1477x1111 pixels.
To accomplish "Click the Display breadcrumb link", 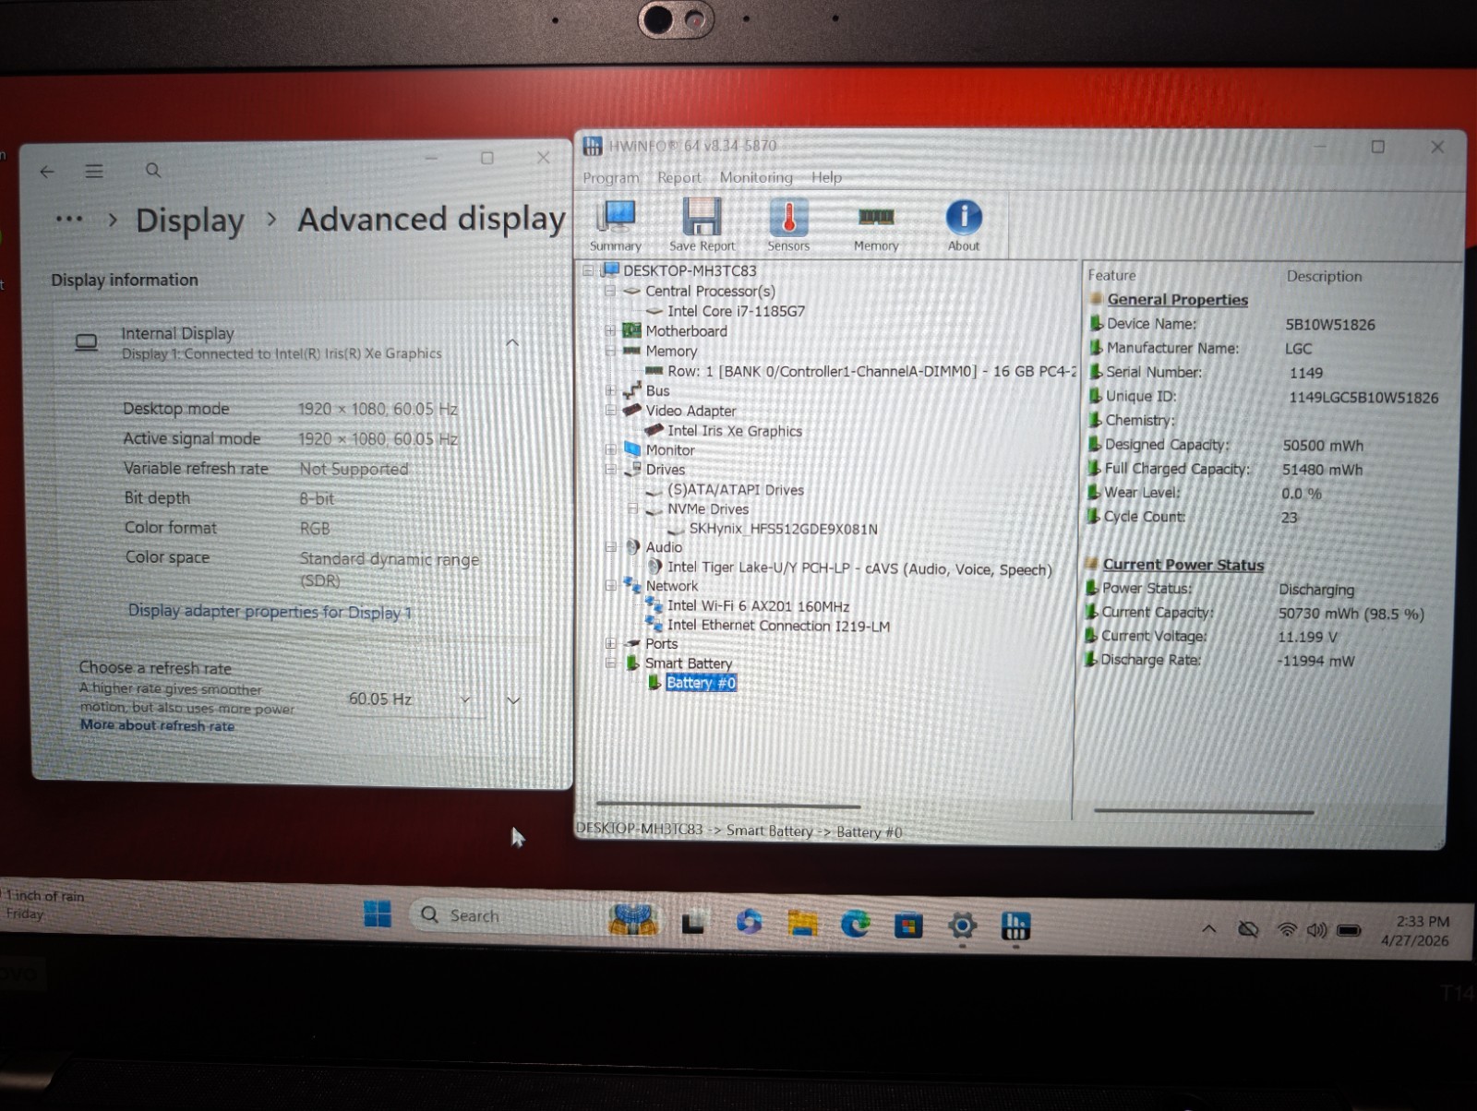I will (x=190, y=221).
